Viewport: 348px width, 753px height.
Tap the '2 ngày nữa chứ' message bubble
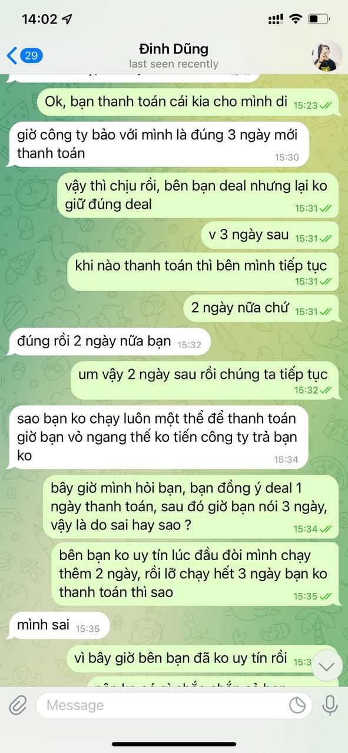[261, 308]
